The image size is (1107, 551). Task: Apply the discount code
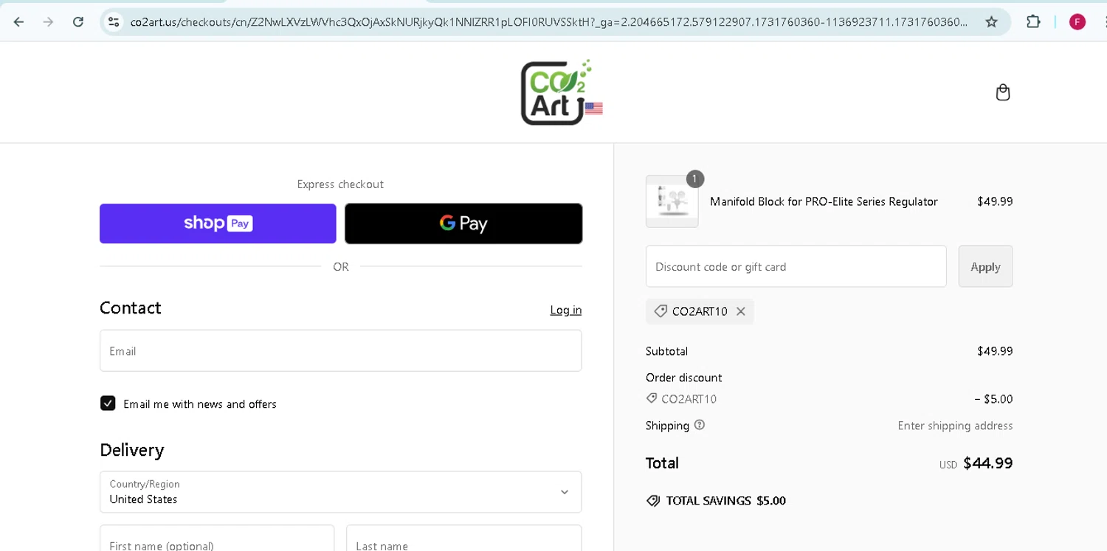pyautogui.click(x=985, y=266)
